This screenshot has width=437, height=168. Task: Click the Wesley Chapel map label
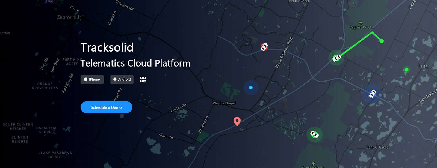[224, 103]
